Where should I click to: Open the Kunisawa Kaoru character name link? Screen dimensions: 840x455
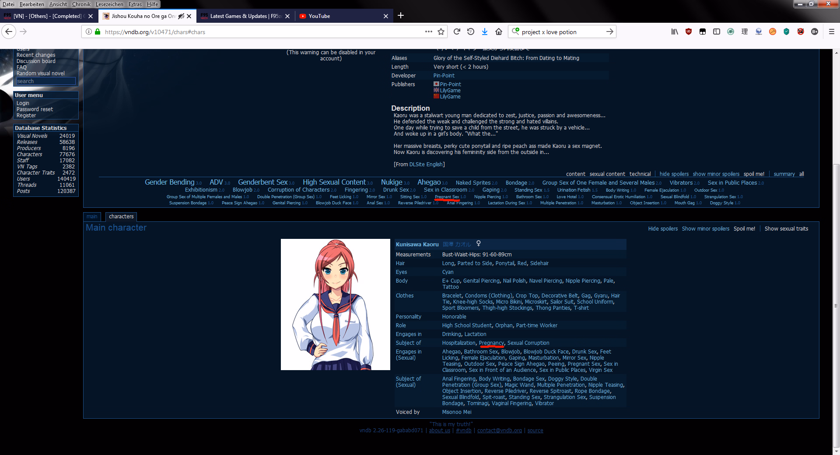pos(417,245)
